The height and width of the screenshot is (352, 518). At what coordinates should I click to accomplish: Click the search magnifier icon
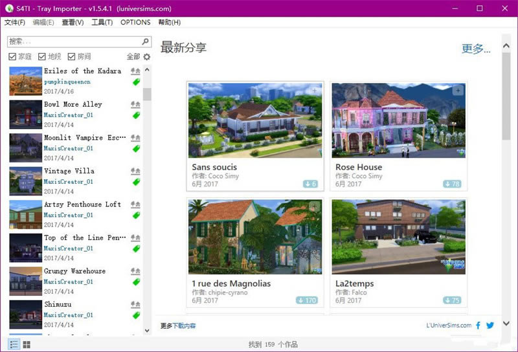pos(146,41)
